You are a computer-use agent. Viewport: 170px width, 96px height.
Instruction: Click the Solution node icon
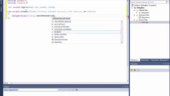(133, 5)
